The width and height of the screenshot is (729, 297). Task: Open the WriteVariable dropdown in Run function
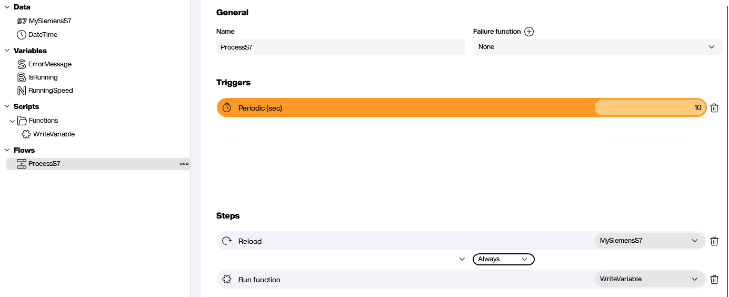click(650, 279)
